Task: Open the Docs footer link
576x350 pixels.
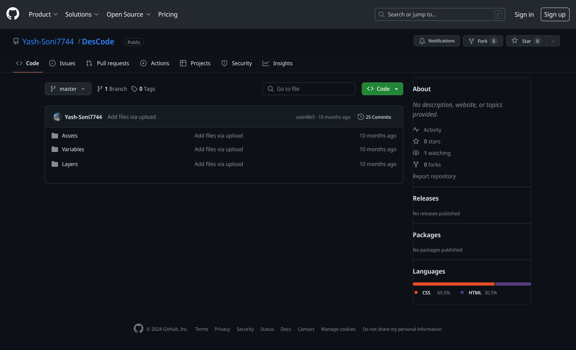Action: 286,329
